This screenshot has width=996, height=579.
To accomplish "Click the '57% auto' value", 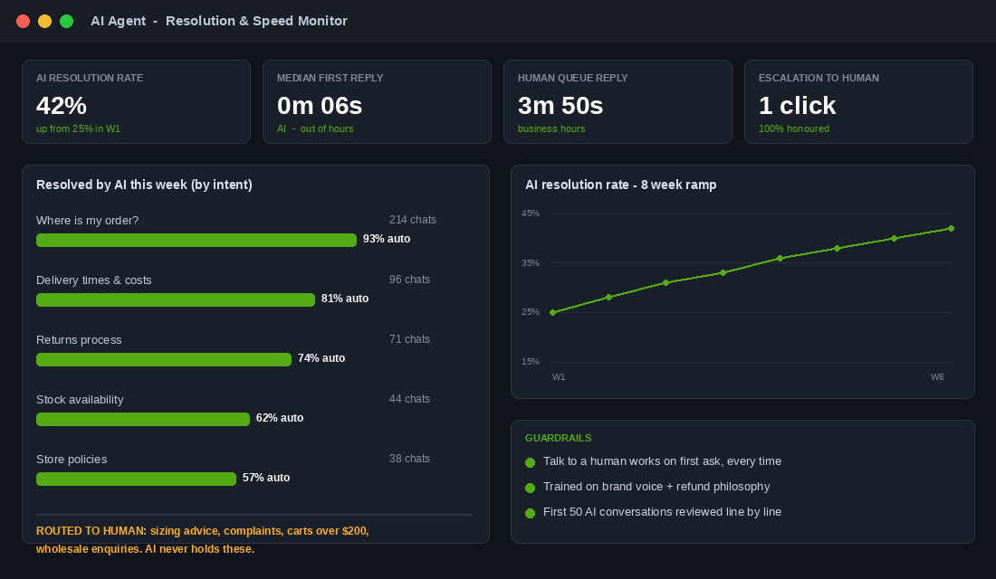I will 266,478.
